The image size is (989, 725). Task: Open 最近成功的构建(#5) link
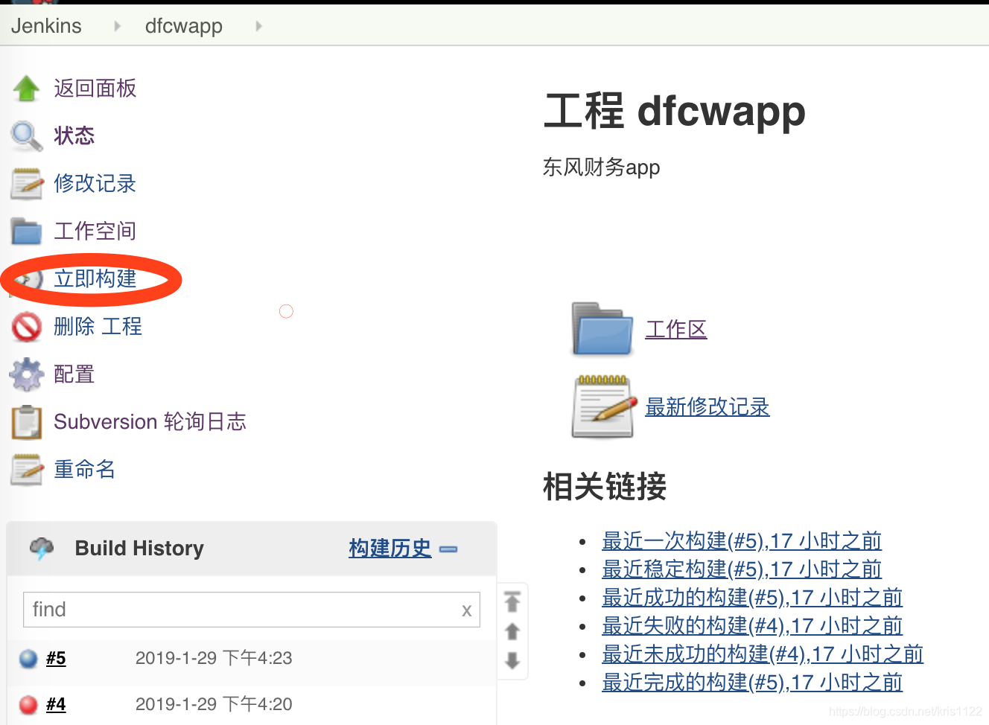752,598
